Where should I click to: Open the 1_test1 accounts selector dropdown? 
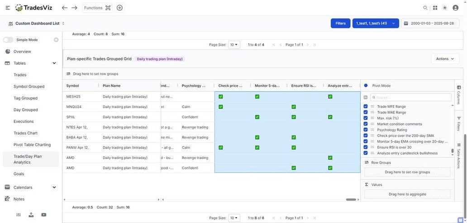click(x=375, y=23)
